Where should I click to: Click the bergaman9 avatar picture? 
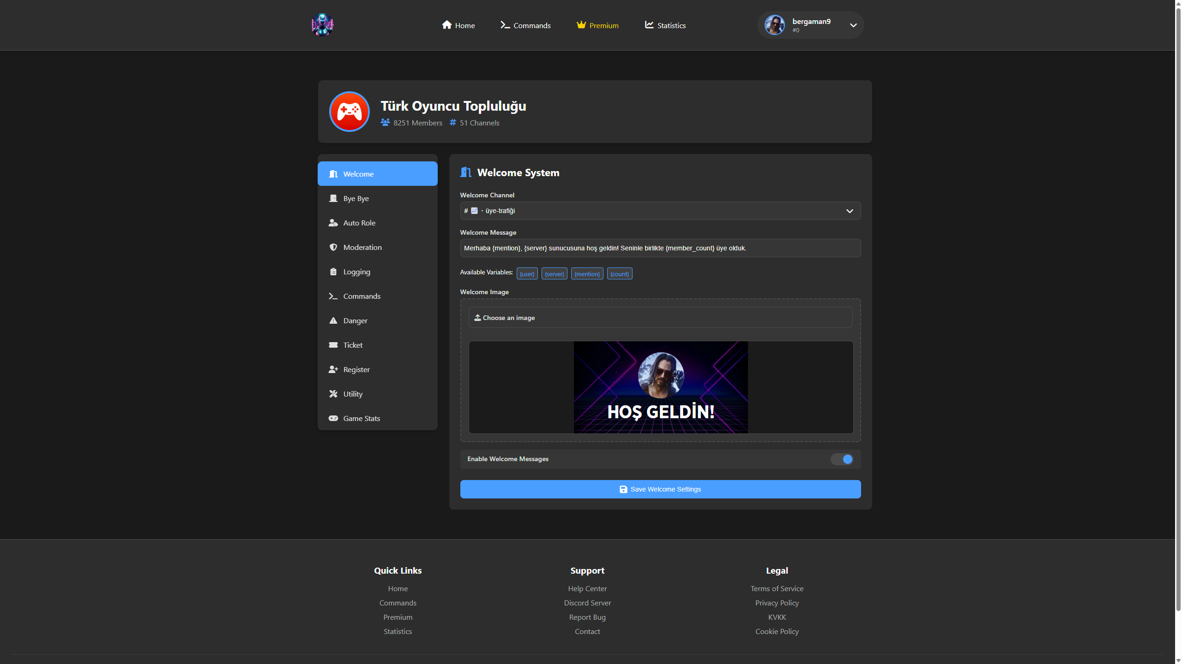tap(774, 25)
